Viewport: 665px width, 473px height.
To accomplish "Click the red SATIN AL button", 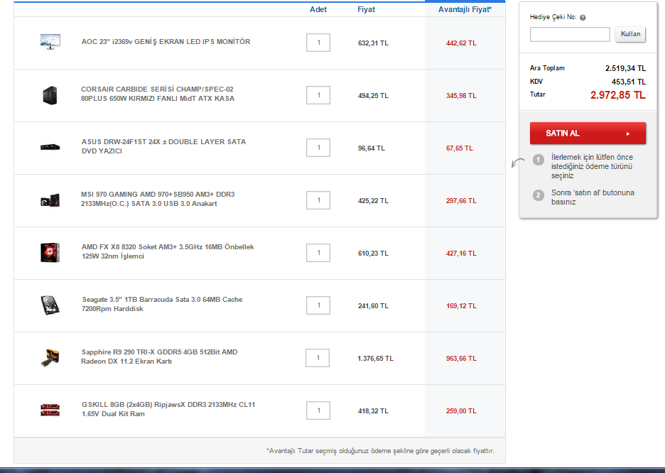I will tap(588, 134).
